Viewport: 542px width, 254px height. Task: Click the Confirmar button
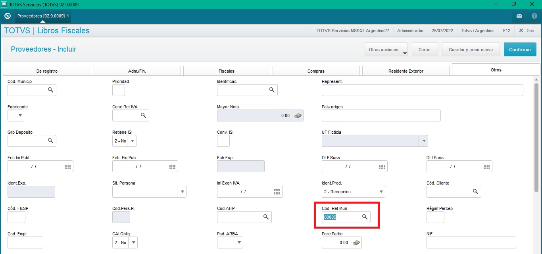click(x=520, y=50)
